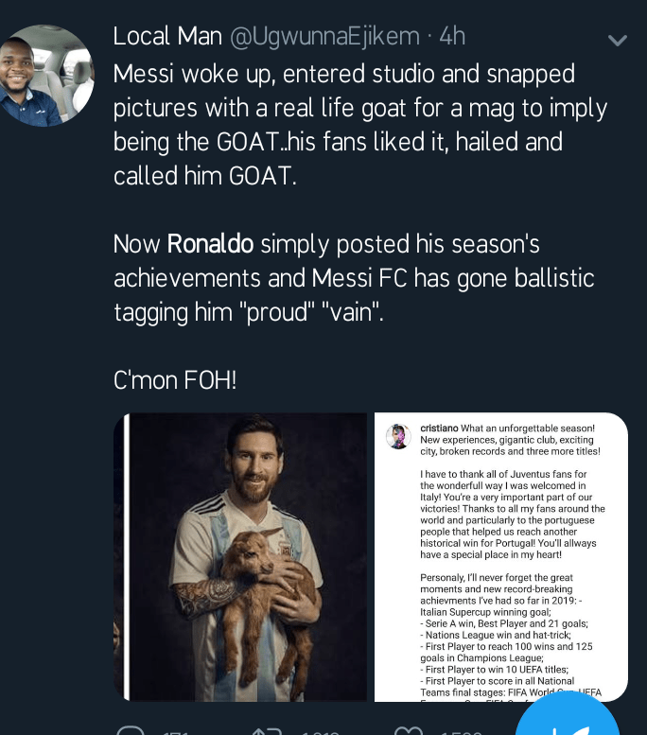
Task: Click the tweet's Messi FC ballistic paragraph
Action: tap(353, 278)
